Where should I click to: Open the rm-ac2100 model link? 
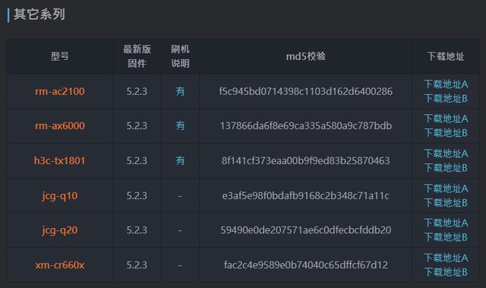60,91
